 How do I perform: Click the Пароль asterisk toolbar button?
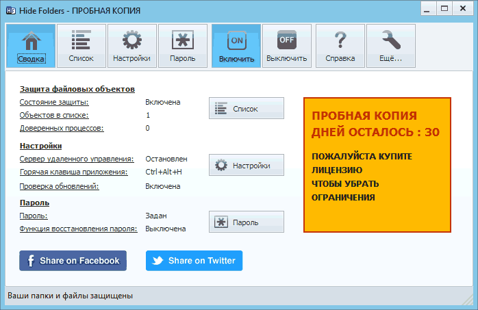[x=183, y=46]
